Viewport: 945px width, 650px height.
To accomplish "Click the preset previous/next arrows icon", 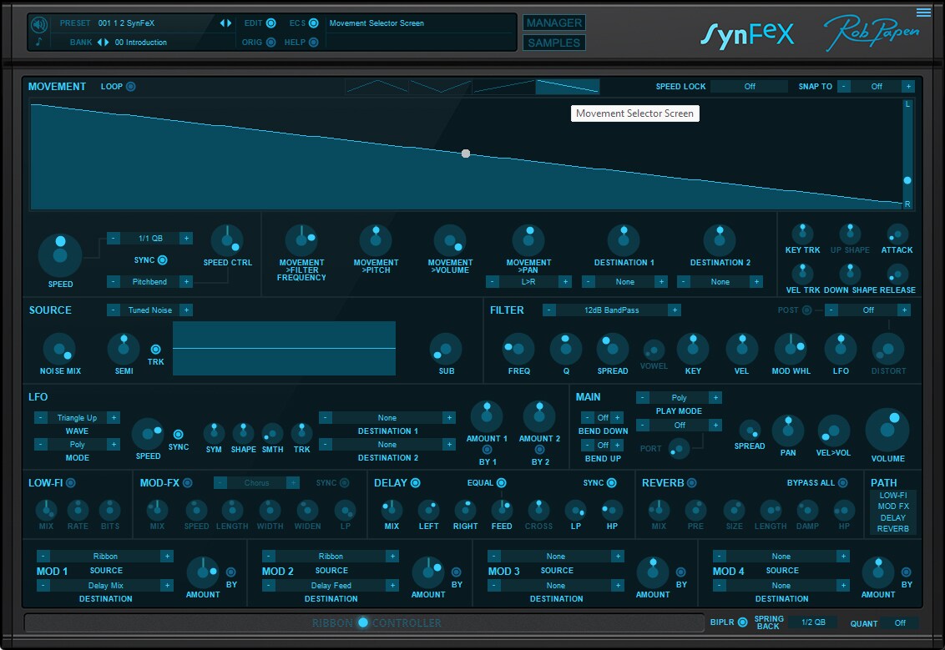I will click(225, 23).
